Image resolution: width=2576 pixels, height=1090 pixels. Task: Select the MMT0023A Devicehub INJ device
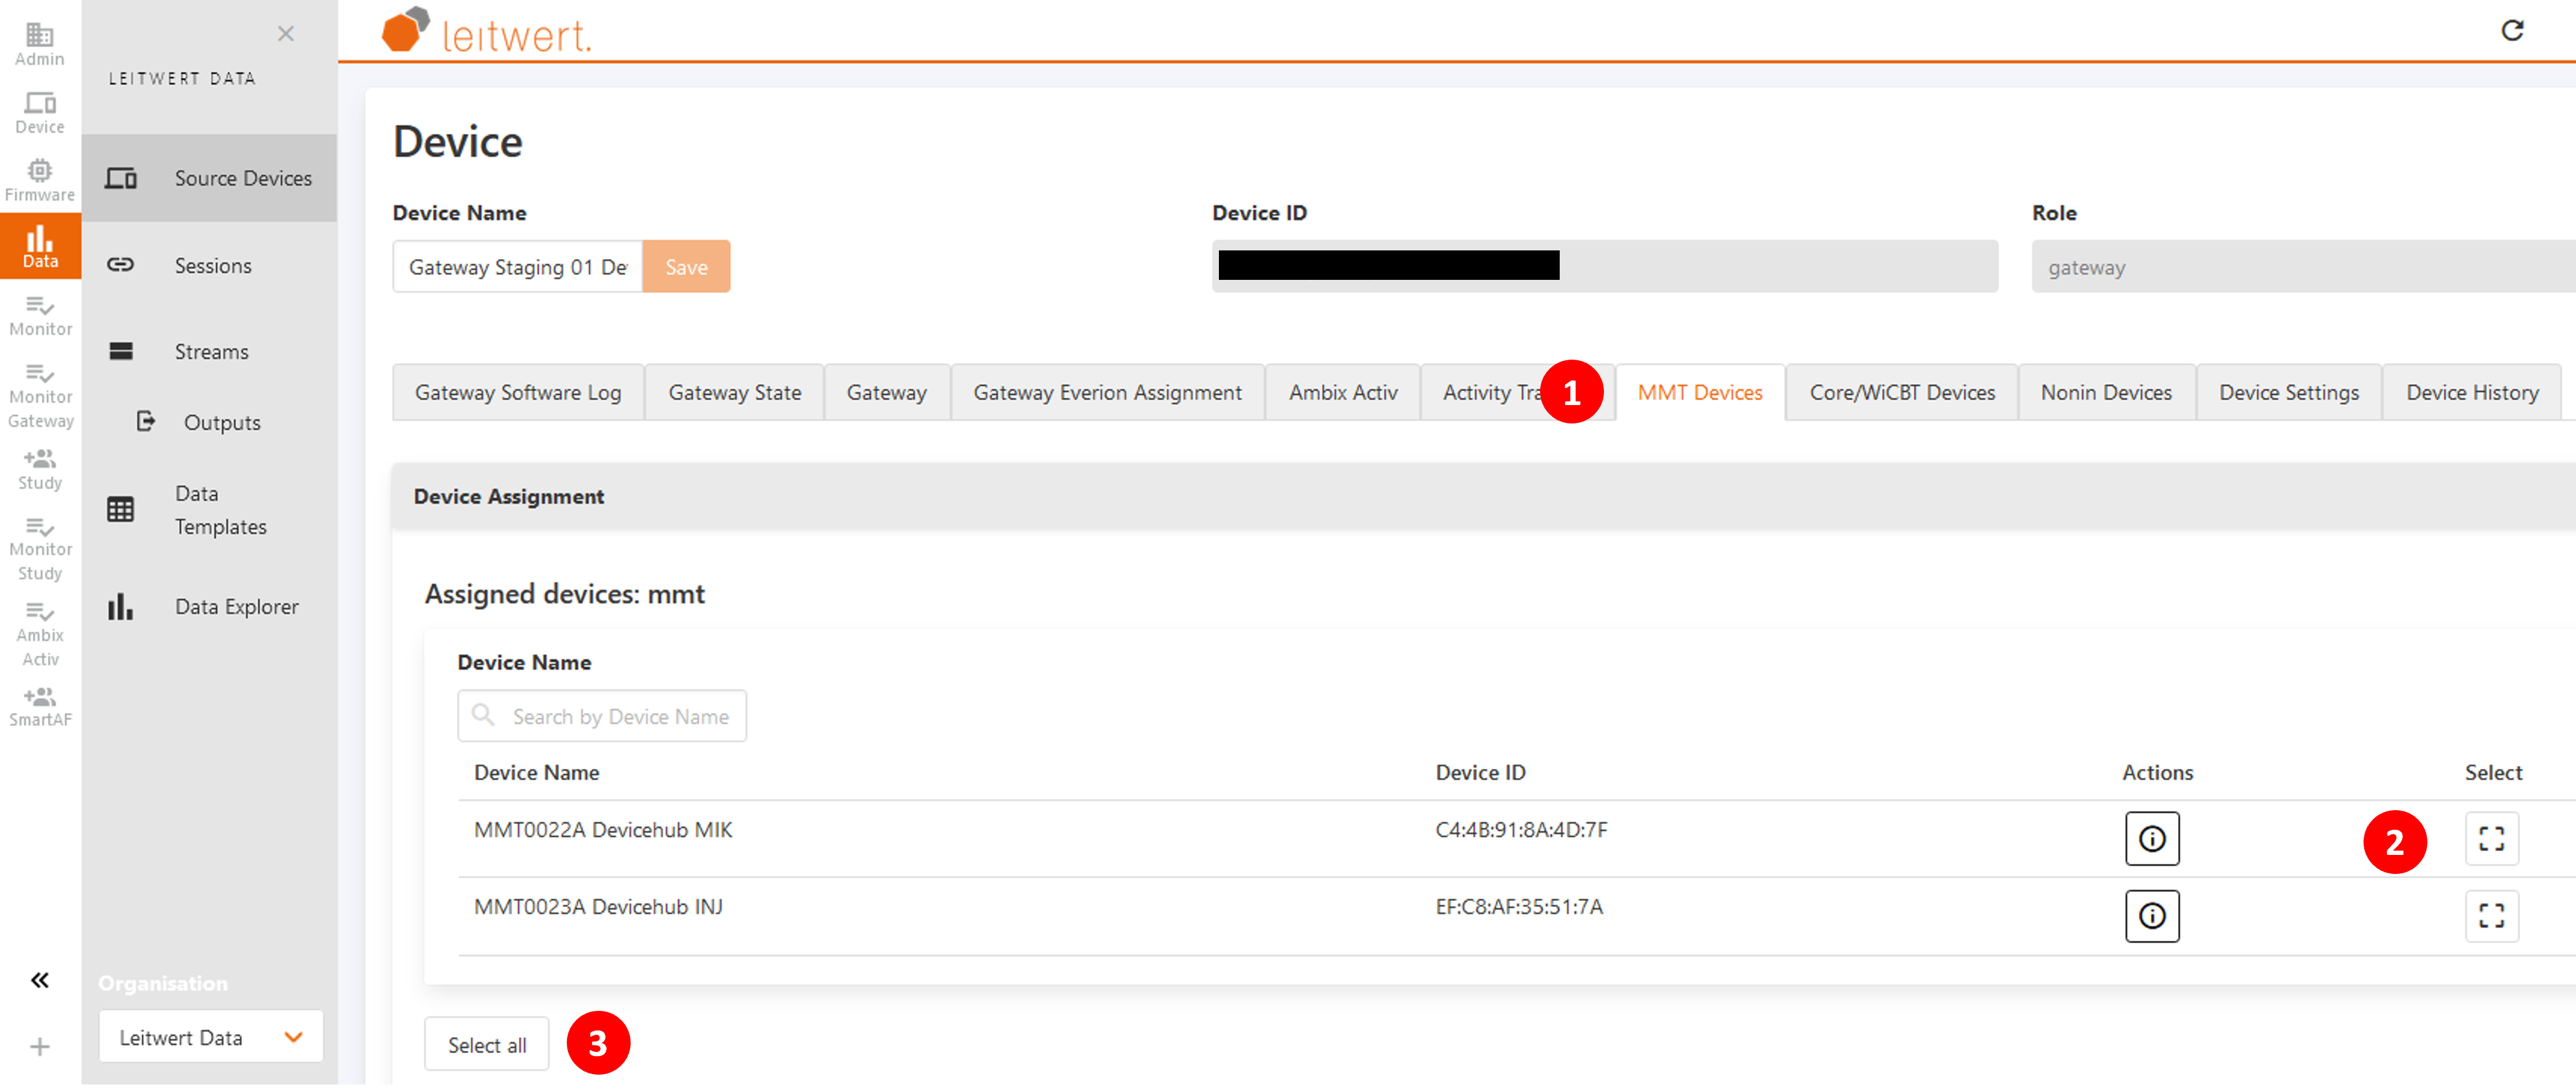[x=2492, y=916]
